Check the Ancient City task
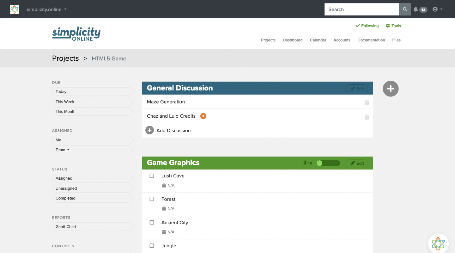The width and height of the screenshot is (455, 253). 152,223
